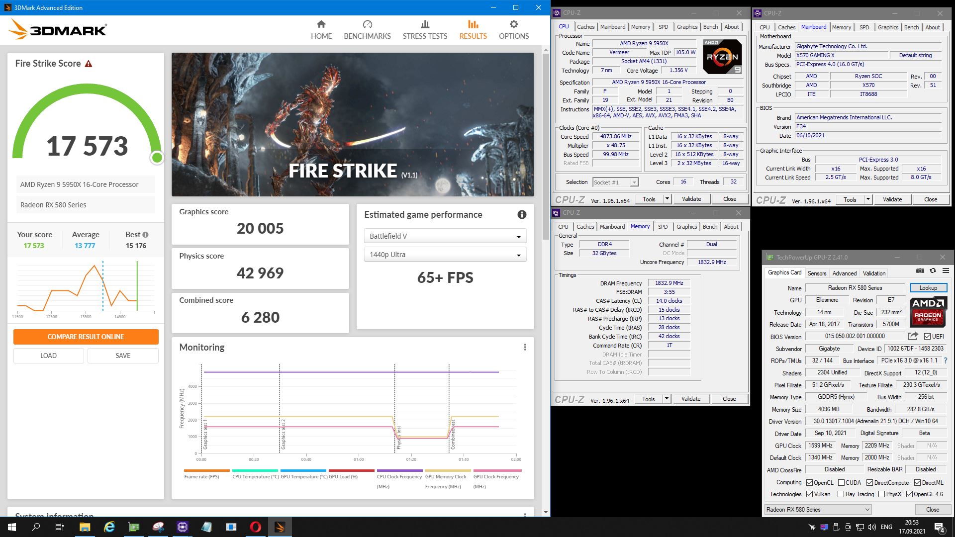Expand Tools arrow in CPU-Z CPU window
Screen dimensions: 955x537
point(667,199)
